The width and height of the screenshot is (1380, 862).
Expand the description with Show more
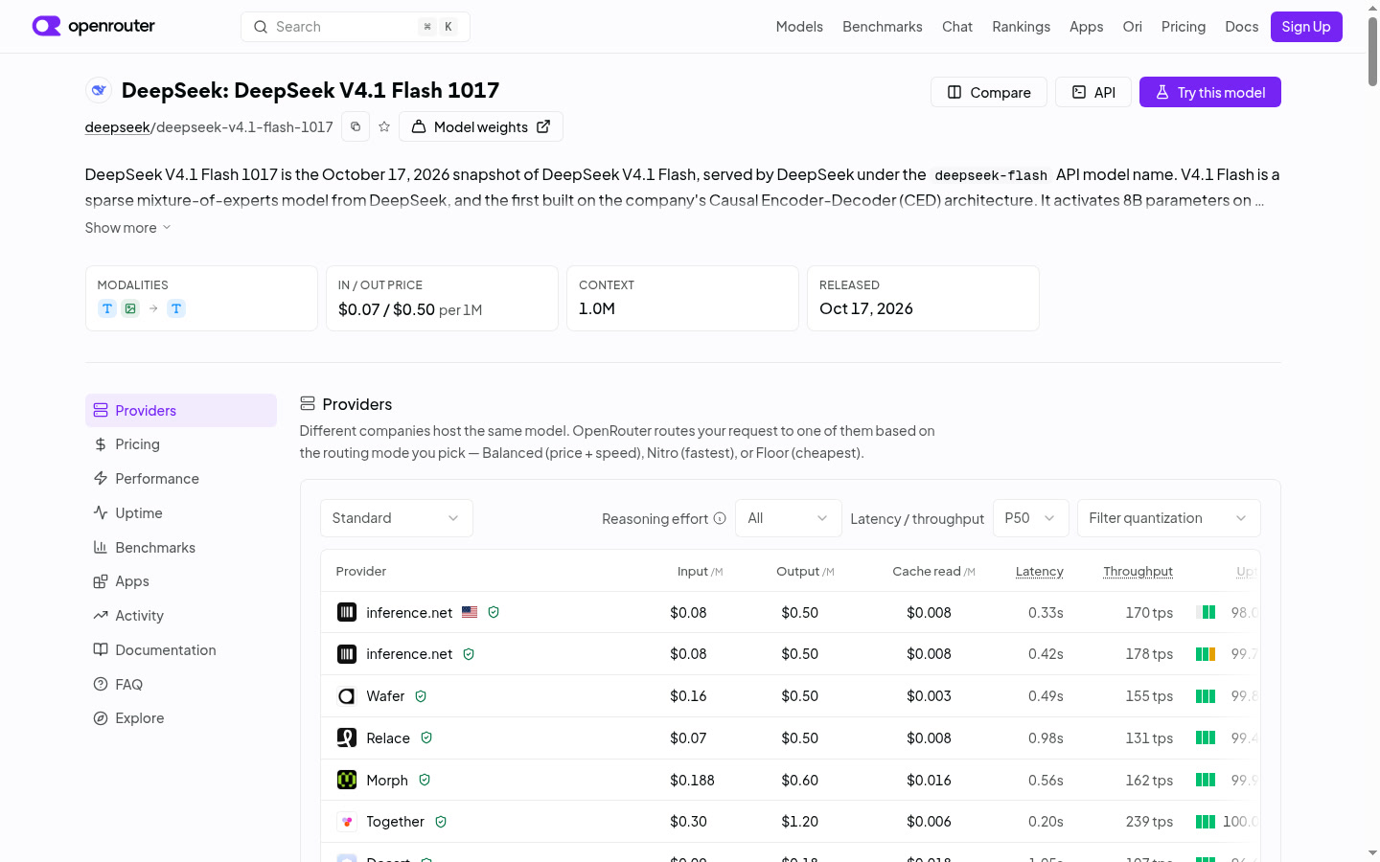point(128,227)
